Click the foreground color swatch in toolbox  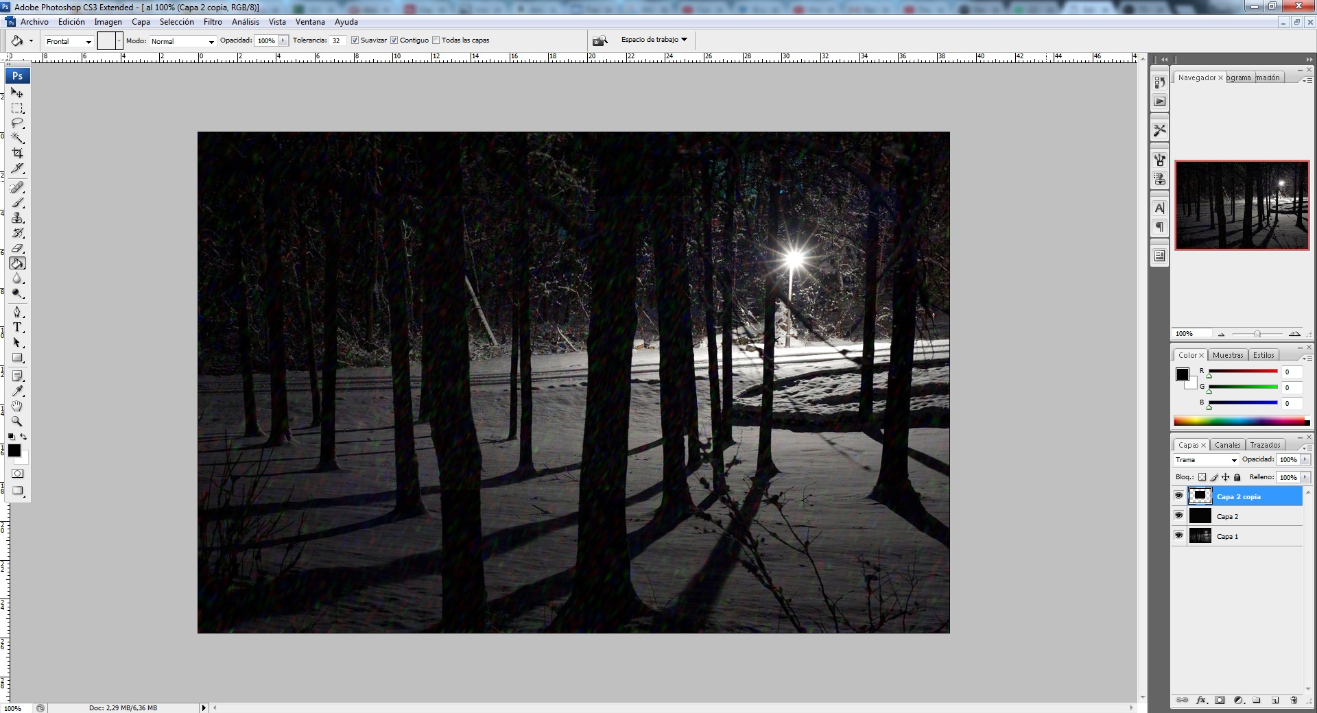pos(14,450)
